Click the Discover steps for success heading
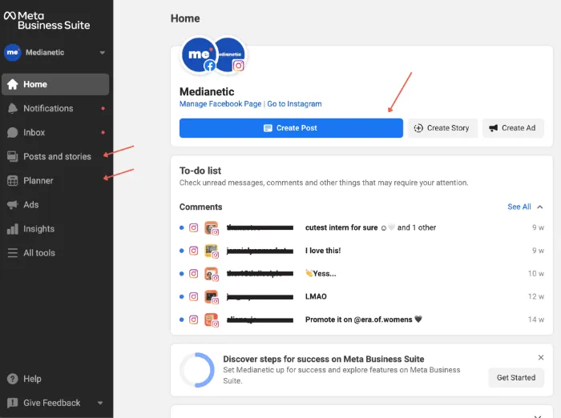This screenshot has width=561, height=418. coord(324,359)
